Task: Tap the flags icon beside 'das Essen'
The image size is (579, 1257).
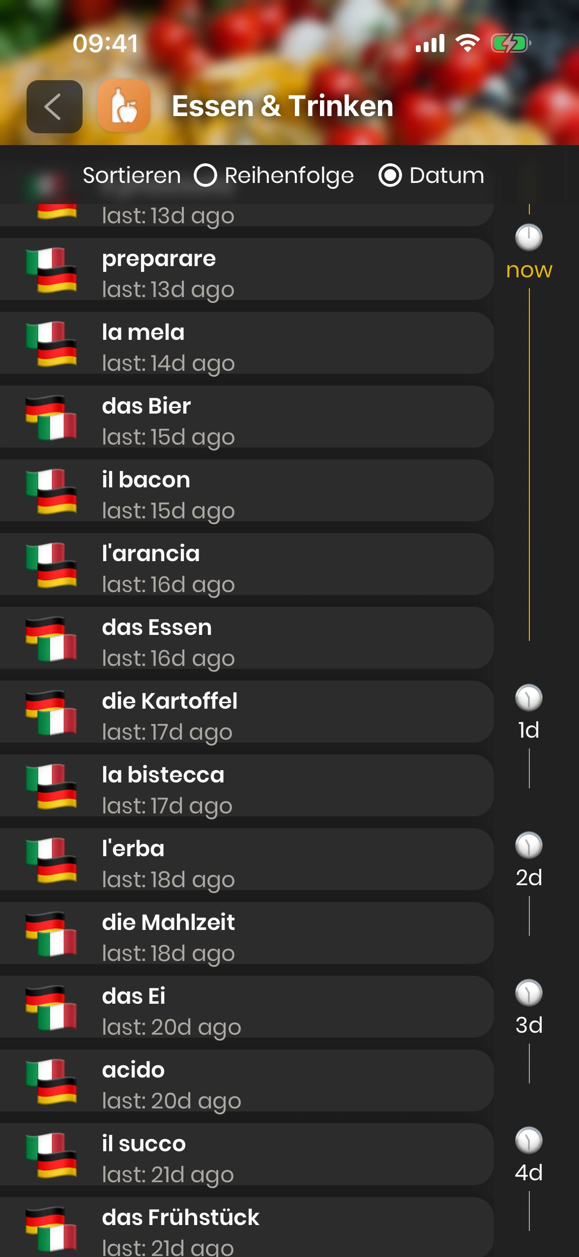Action: (x=52, y=638)
